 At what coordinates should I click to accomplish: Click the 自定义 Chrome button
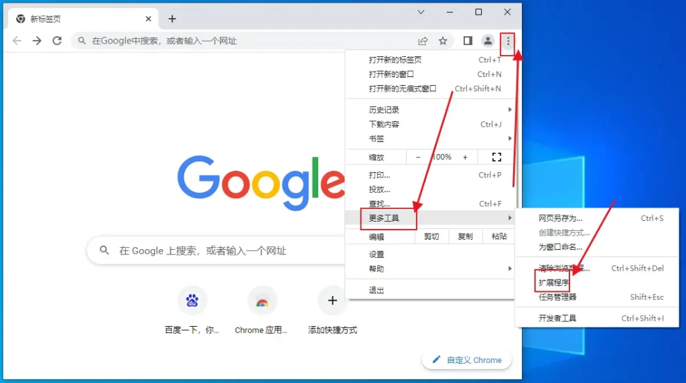[467, 360]
